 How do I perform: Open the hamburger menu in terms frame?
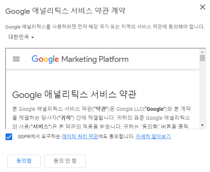tap(16, 59)
